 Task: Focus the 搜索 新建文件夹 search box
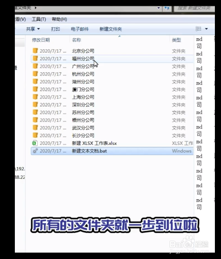(194, 8)
